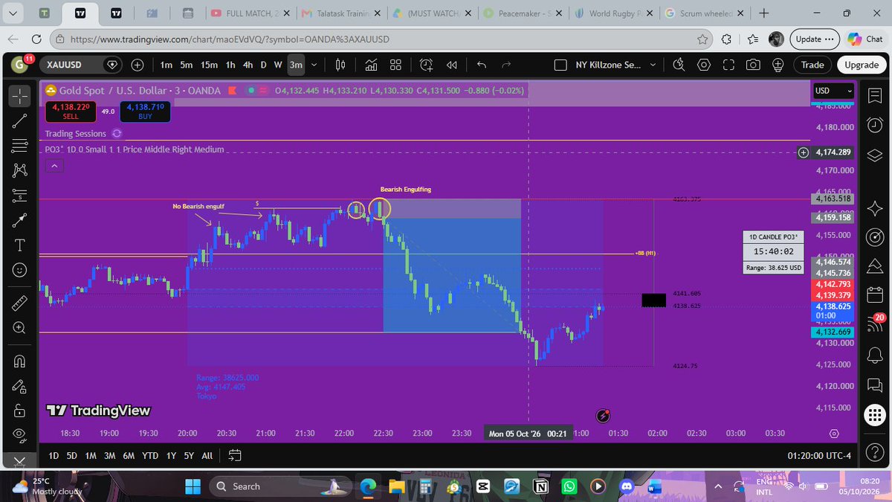Switch to the 1m timeframe
Viewport: 892px width, 502px height.
(167, 65)
